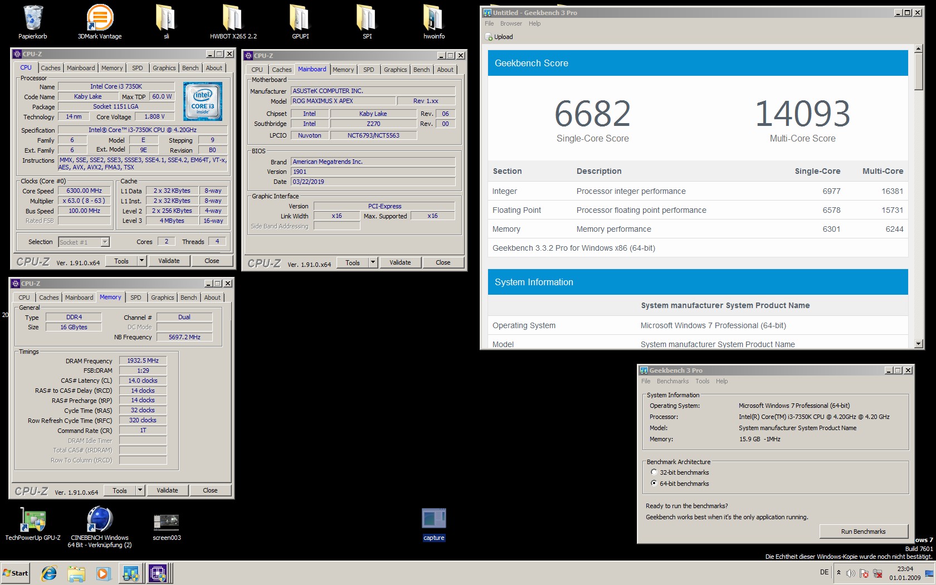Click the Intel Core i3 logo in CPU-Z
This screenshot has height=585, width=936.
tap(203, 101)
